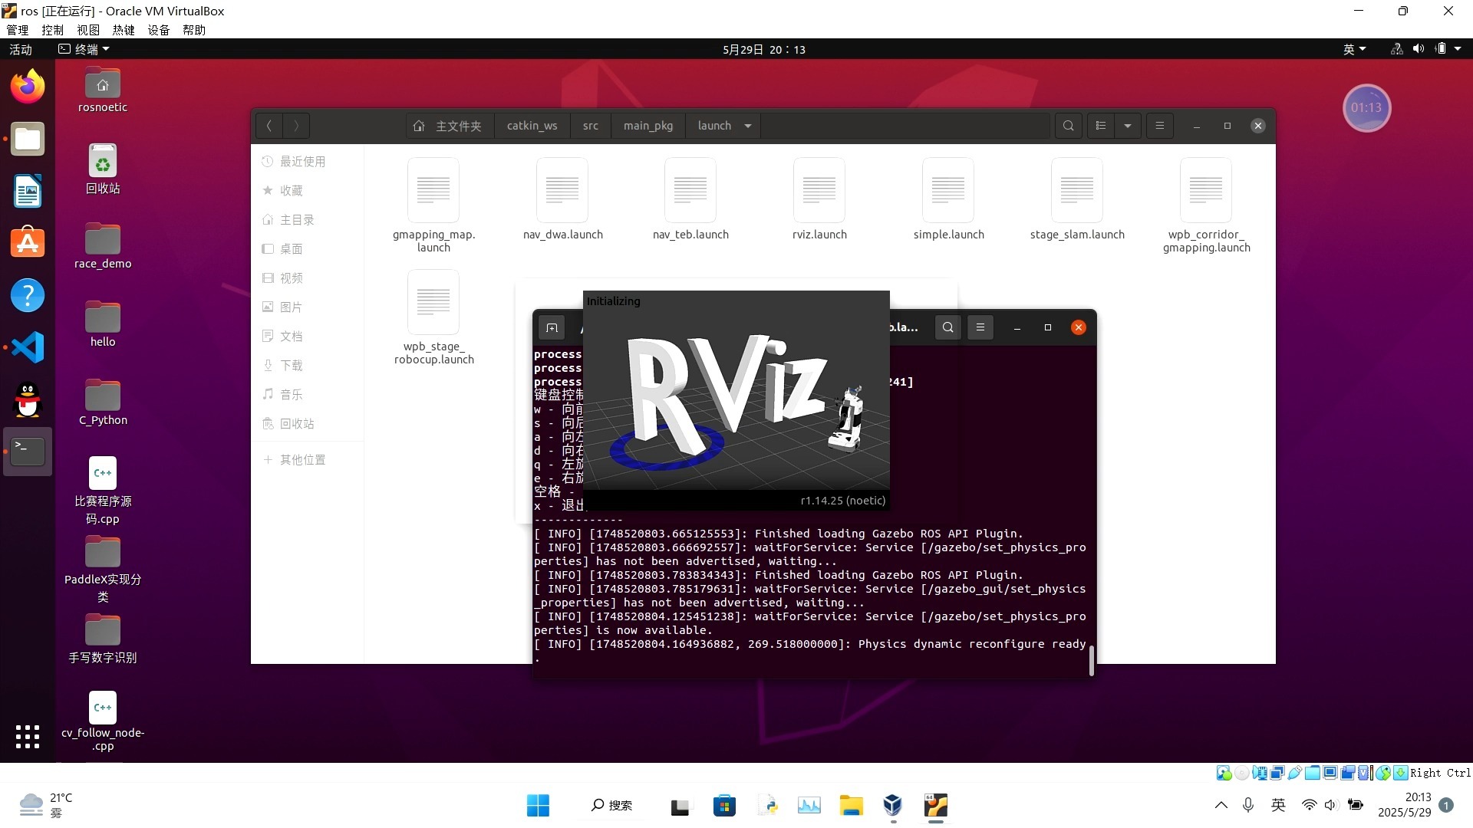Expand the launch folder path dropdown
The width and height of the screenshot is (1473, 828).
pyautogui.click(x=748, y=126)
